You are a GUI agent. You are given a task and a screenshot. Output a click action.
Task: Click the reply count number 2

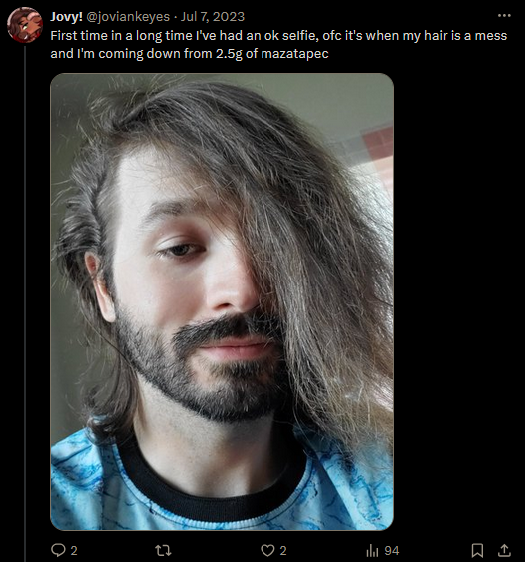(74, 551)
